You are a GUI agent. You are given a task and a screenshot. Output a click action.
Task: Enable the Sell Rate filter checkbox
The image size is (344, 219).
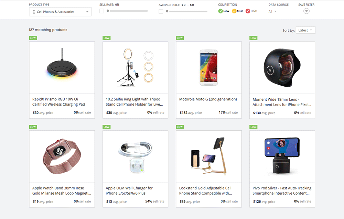[x=102, y=11]
